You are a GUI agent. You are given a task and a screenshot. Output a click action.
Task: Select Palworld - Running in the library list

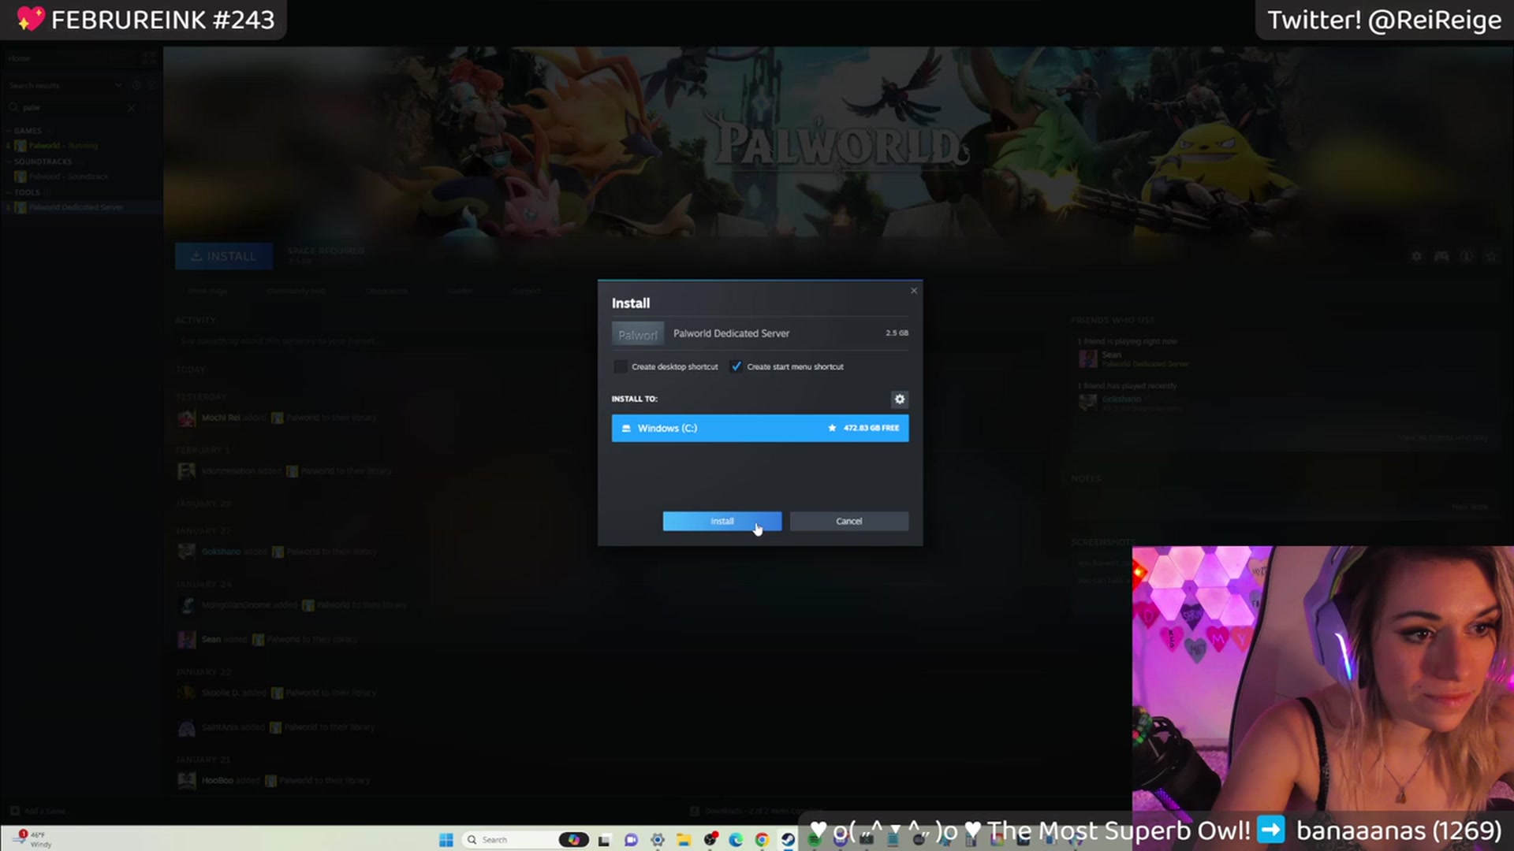pyautogui.click(x=63, y=146)
